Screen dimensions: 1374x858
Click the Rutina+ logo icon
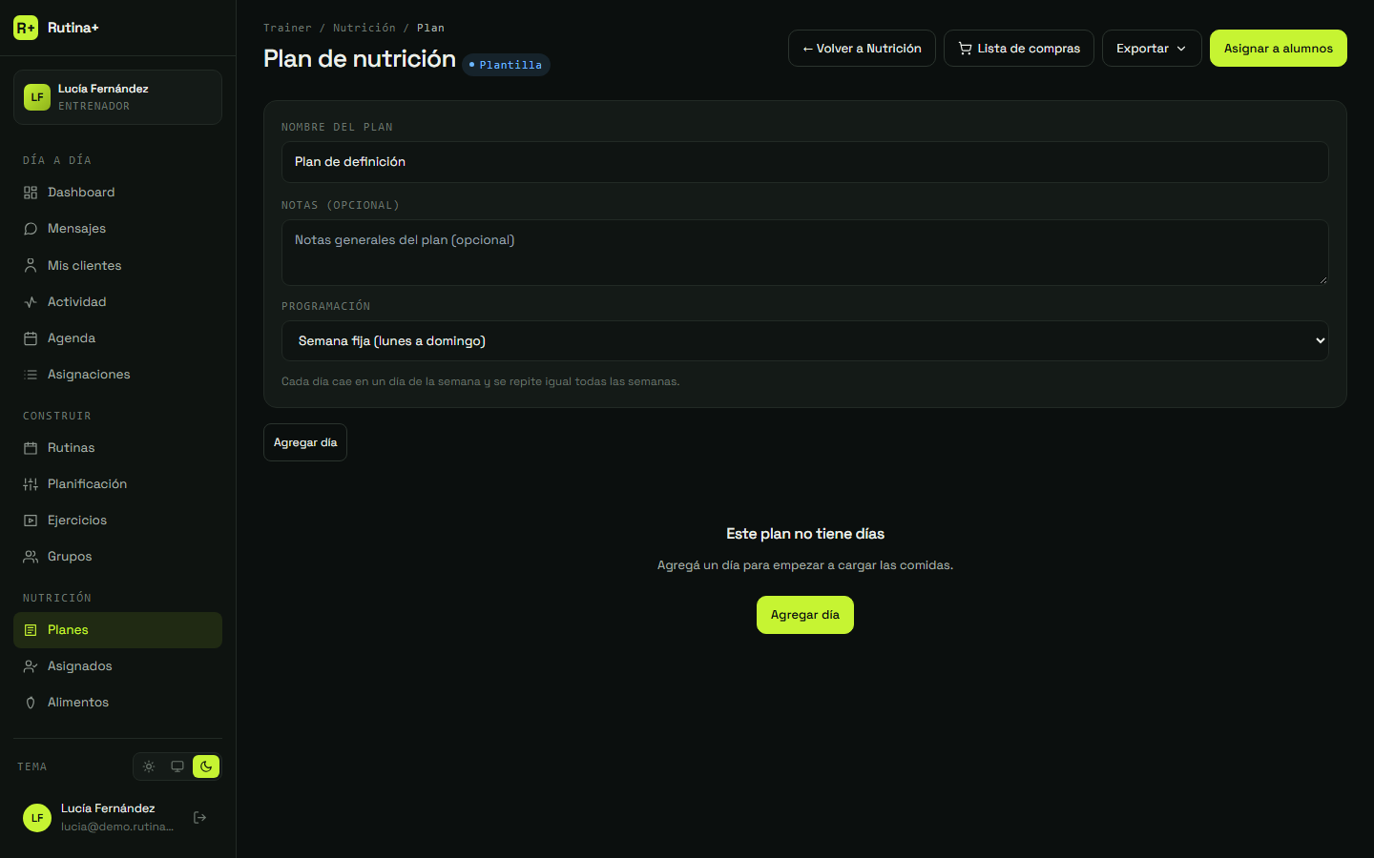(26, 28)
